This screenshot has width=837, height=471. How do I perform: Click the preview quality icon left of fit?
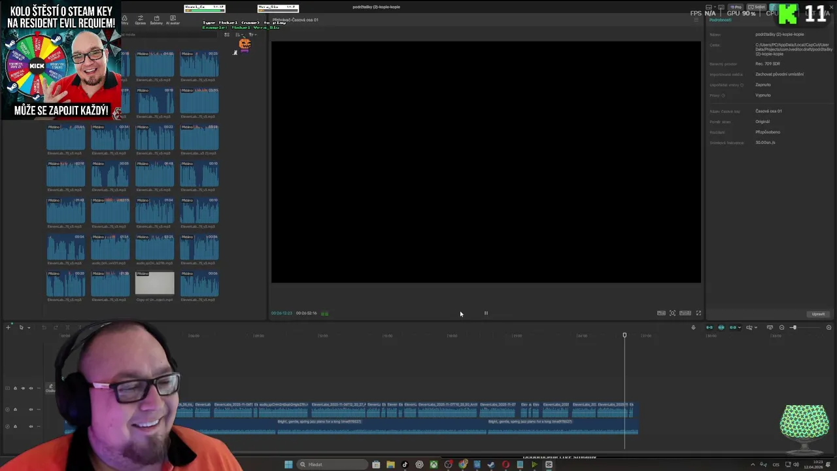coord(661,313)
